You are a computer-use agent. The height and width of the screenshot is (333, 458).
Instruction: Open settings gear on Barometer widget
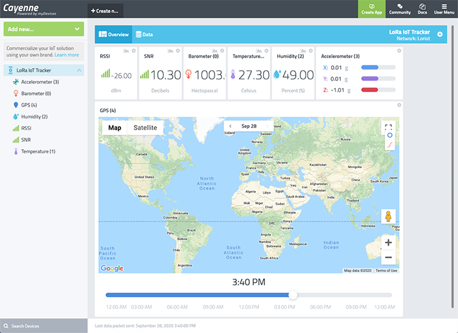[x=222, y=51]
